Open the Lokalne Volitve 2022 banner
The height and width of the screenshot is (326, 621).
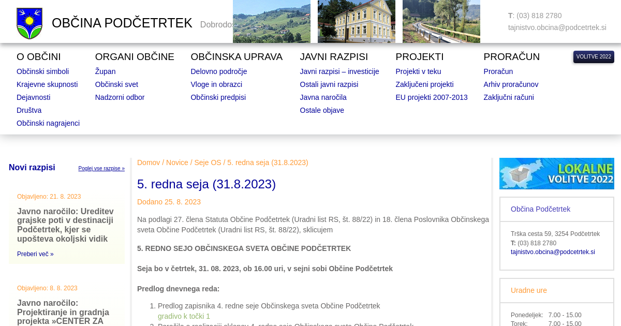[x=556, y=173]
